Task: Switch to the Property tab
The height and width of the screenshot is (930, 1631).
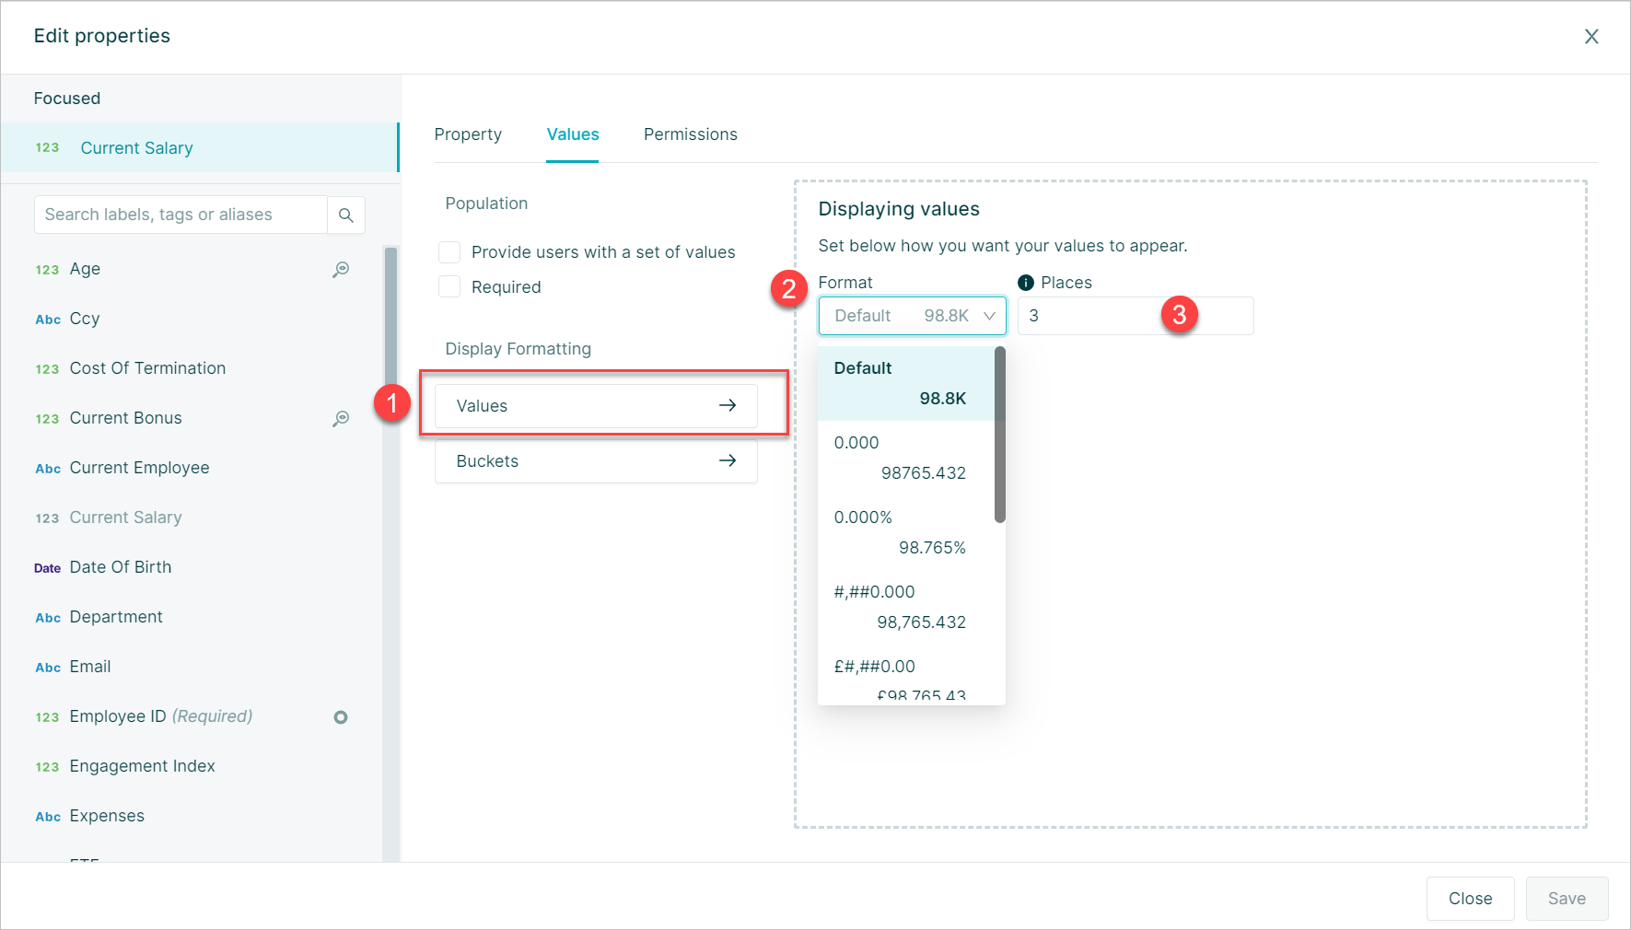Action: (468, 134)
